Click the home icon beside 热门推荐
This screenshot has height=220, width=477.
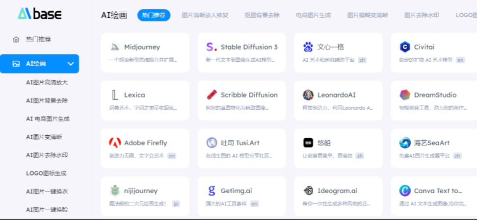coord(16,40)
